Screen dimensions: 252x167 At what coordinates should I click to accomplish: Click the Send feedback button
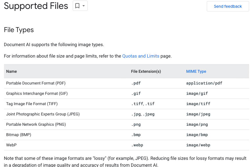click(228, 6)
